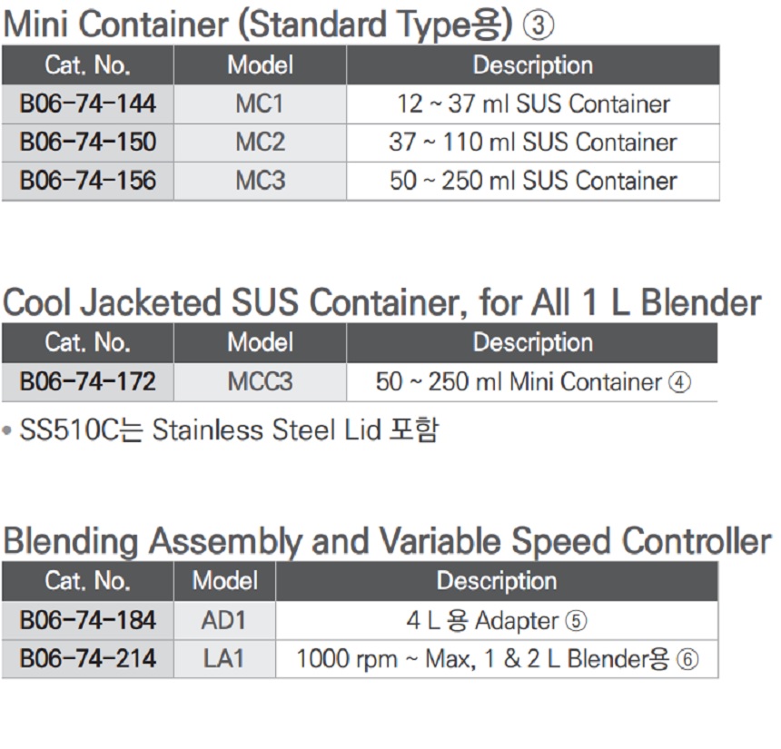
Task: Click the LA1 model cell
Action: tap(224, 660)
